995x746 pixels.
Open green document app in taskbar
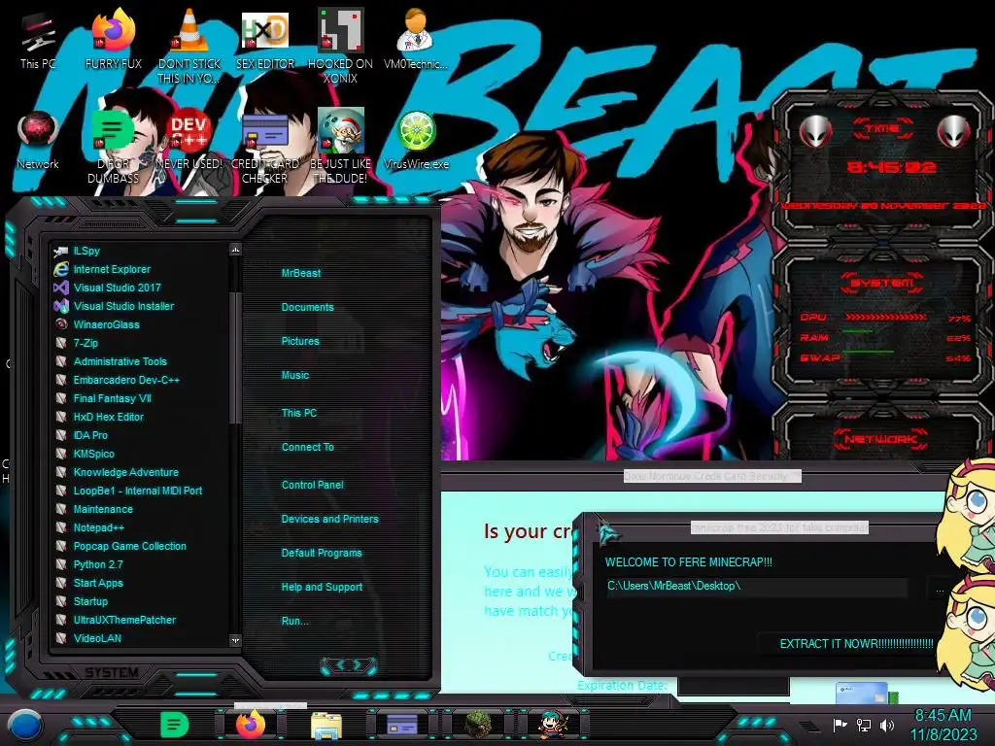174,725
